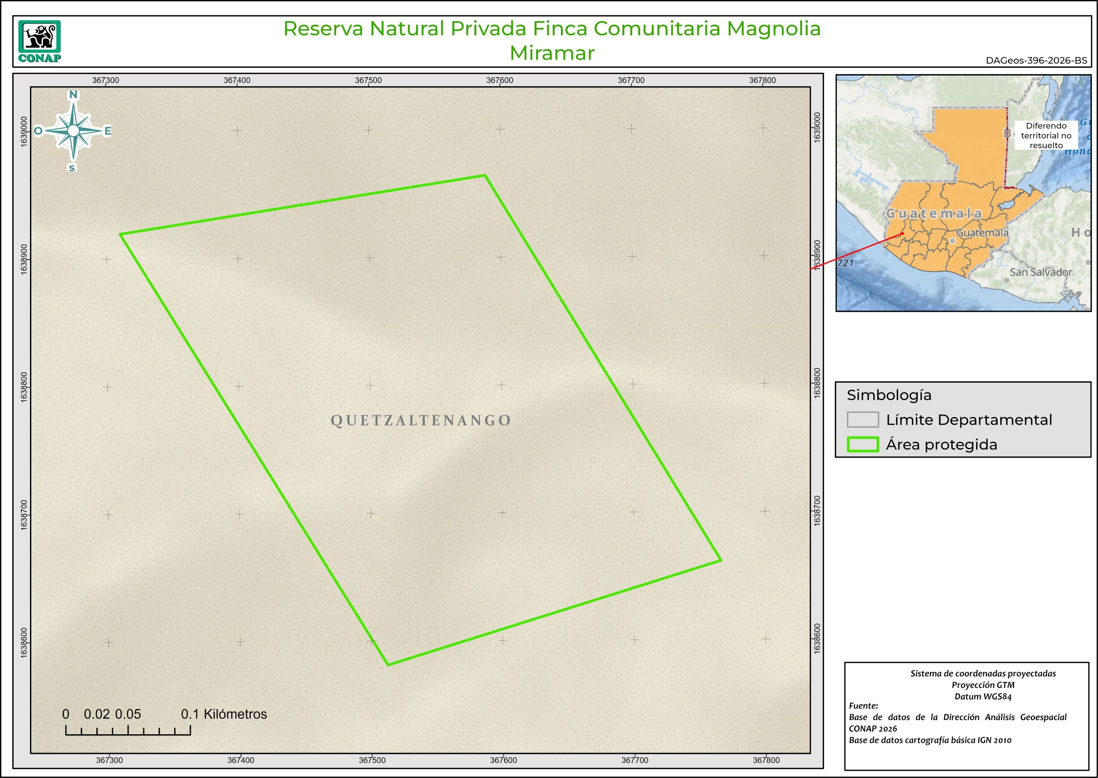Click the Miramar subtitle text
Screen dimensions: 1098x778
552,53
